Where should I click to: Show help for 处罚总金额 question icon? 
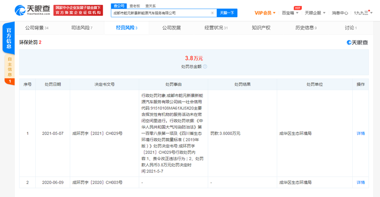[205, 67]
